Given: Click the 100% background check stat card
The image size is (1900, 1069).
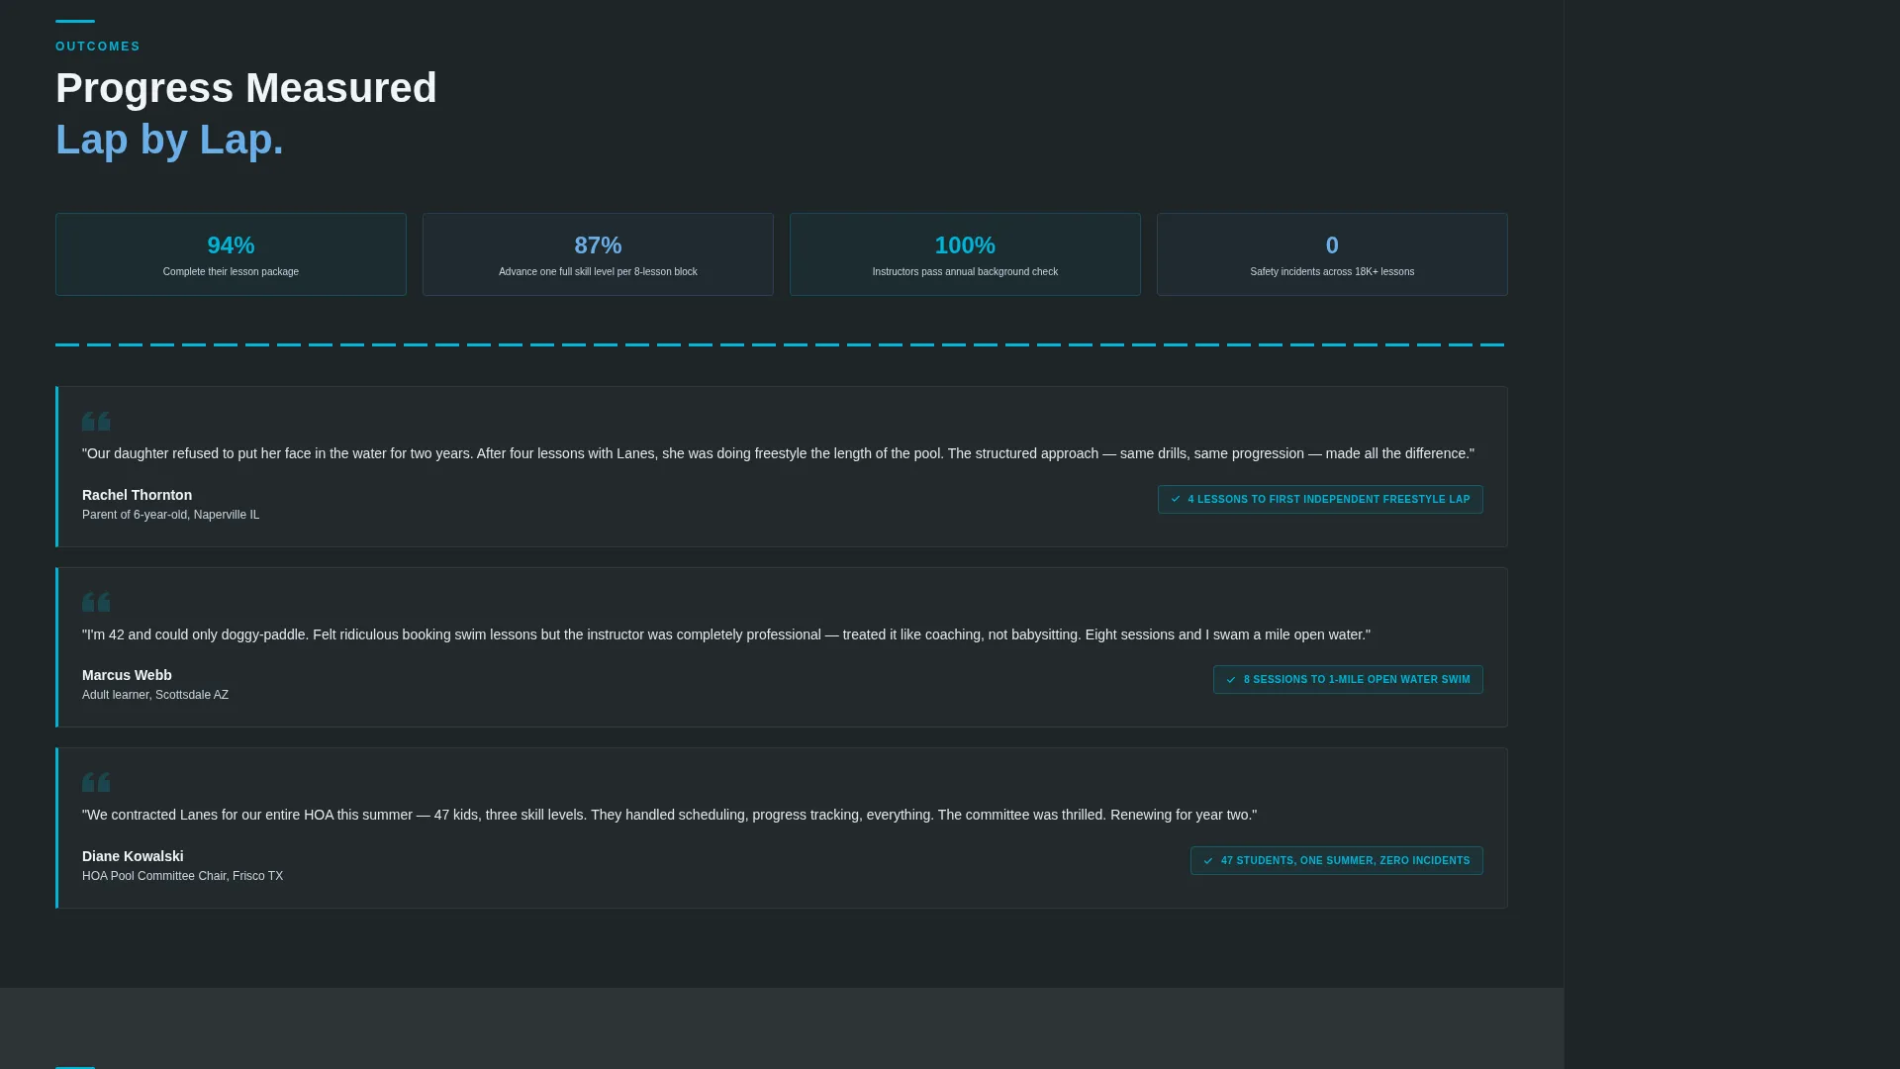Looking at the screenshot, I should click(x=965, y=254).
